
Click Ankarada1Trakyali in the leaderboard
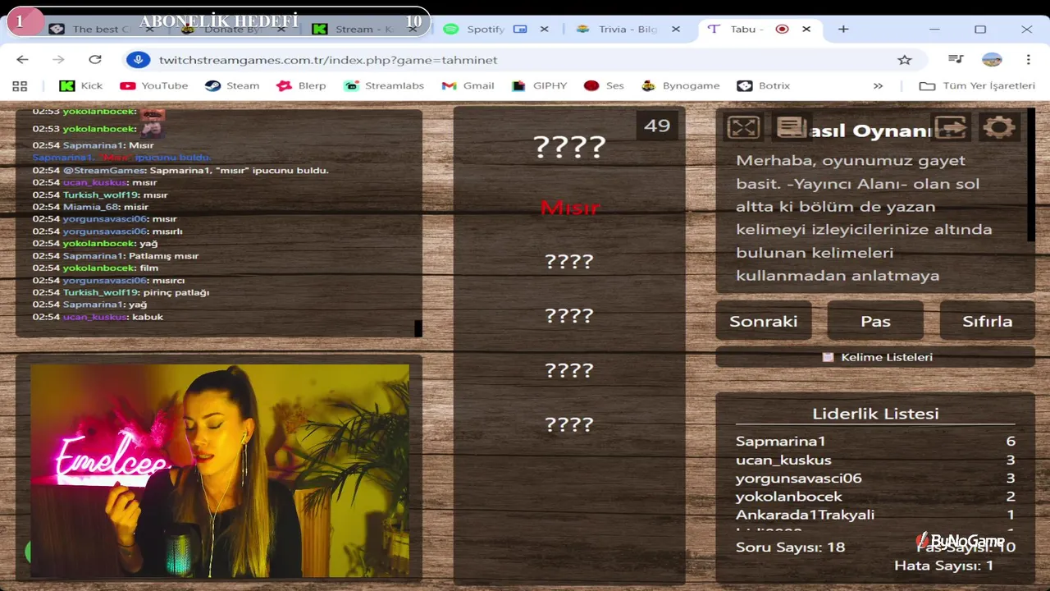(805, 515)
